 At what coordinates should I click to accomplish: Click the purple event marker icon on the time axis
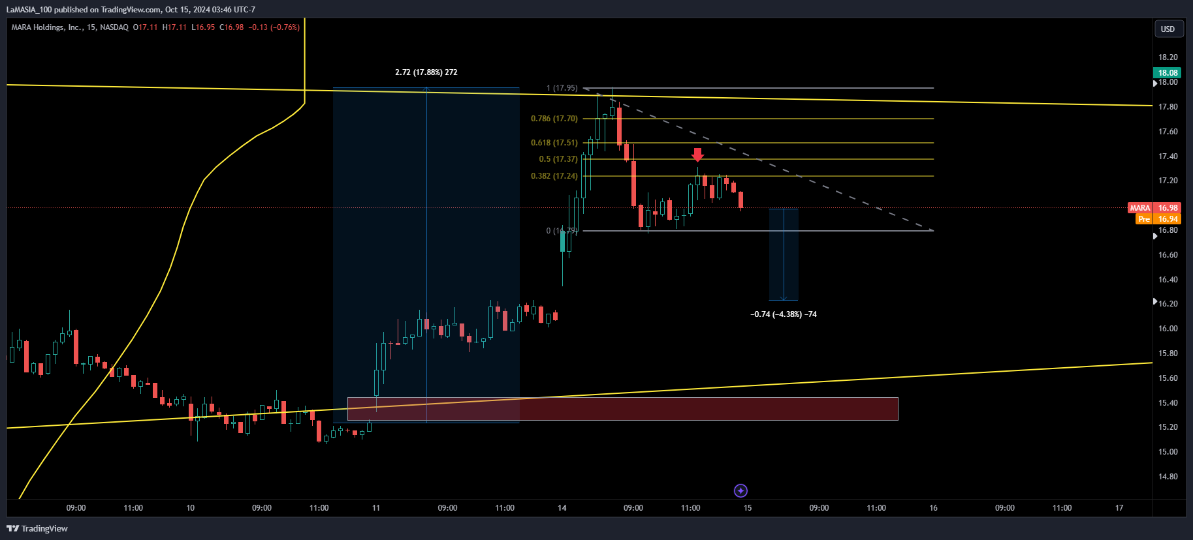740,490
